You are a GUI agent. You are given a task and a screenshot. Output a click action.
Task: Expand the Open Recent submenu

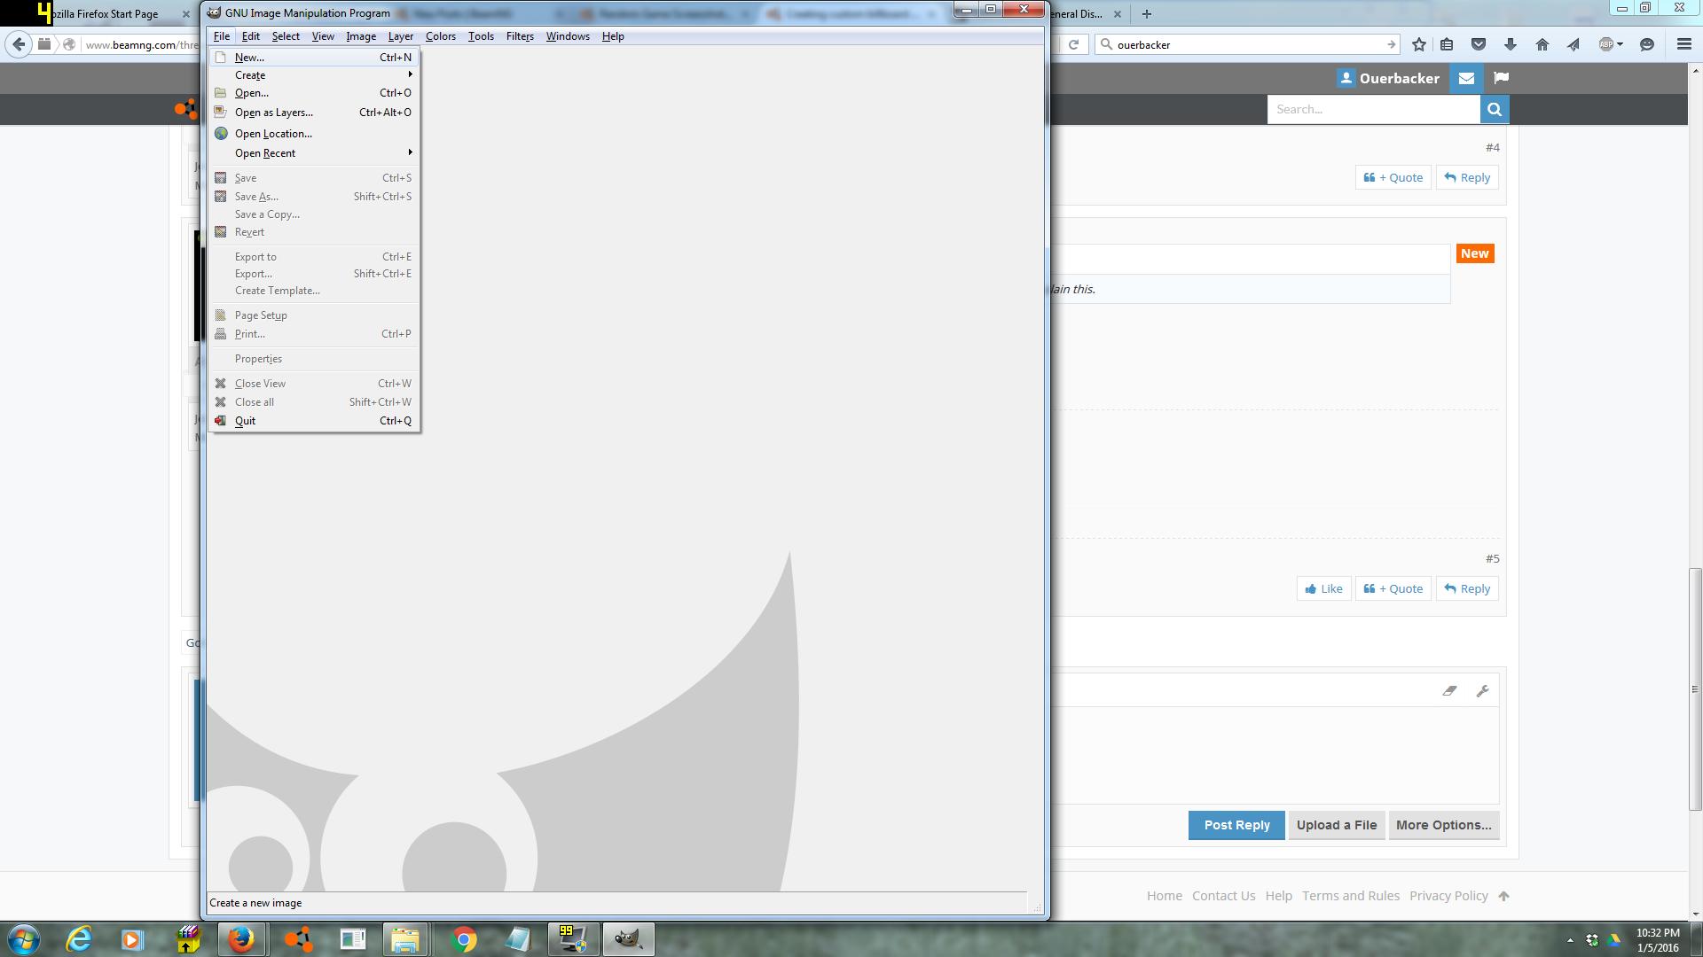pyautogui.click(x=314, y=153)
